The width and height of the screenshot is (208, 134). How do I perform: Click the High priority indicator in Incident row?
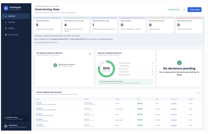pos(157,104)
